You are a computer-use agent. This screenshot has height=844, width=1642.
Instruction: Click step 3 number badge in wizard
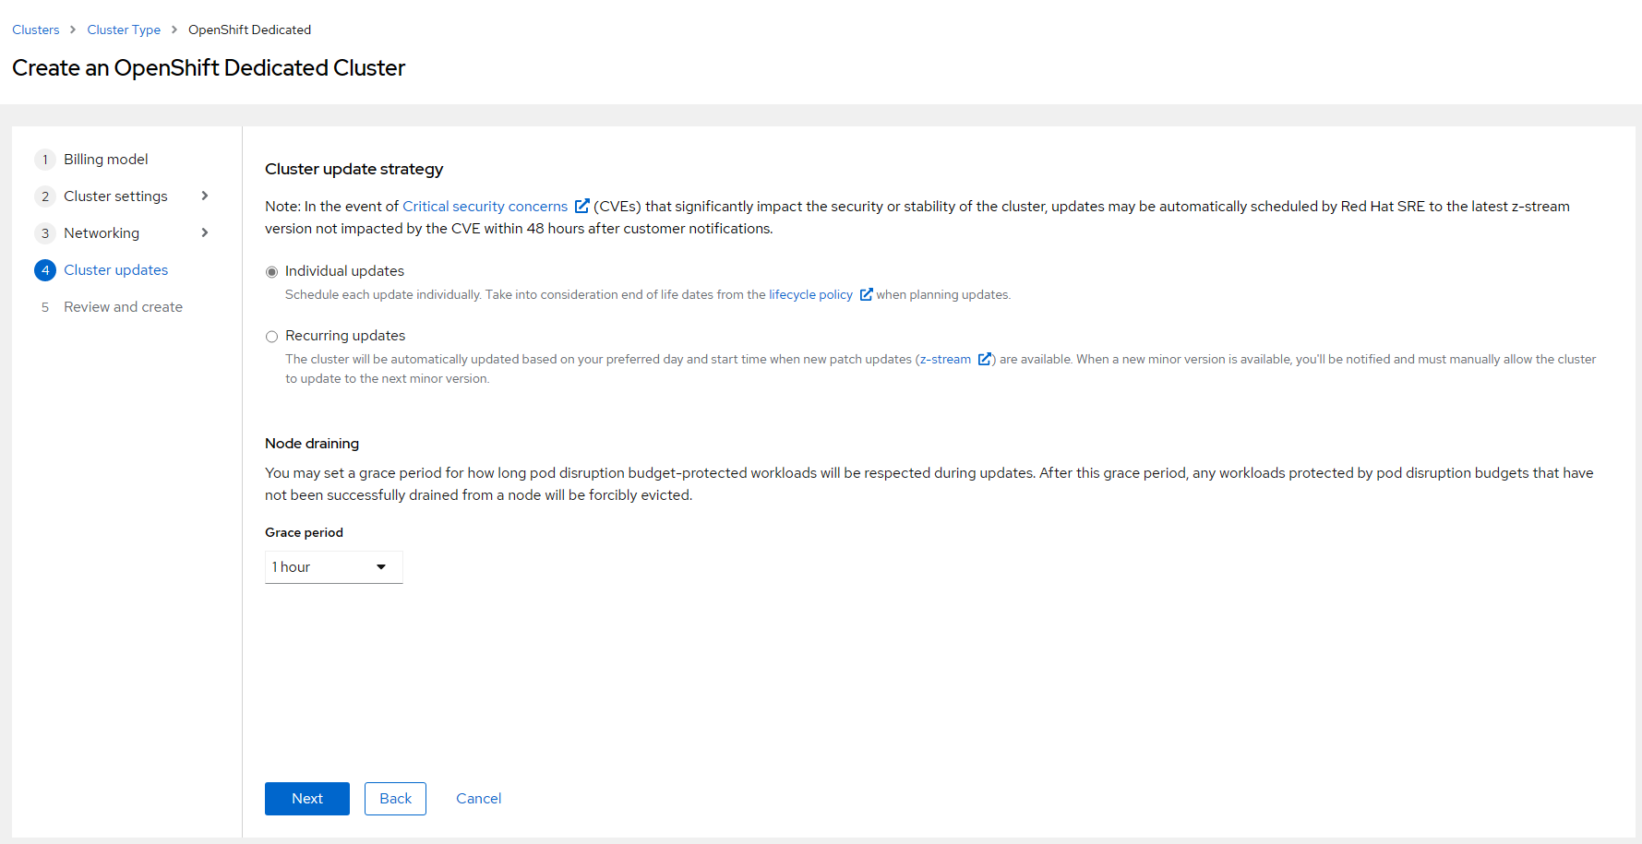pyautogui.click(x=45, y=233)
